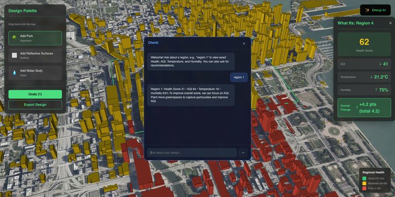Click the AQI 41 row
This screenshot has height=197, width=395.
click(364, 64)
